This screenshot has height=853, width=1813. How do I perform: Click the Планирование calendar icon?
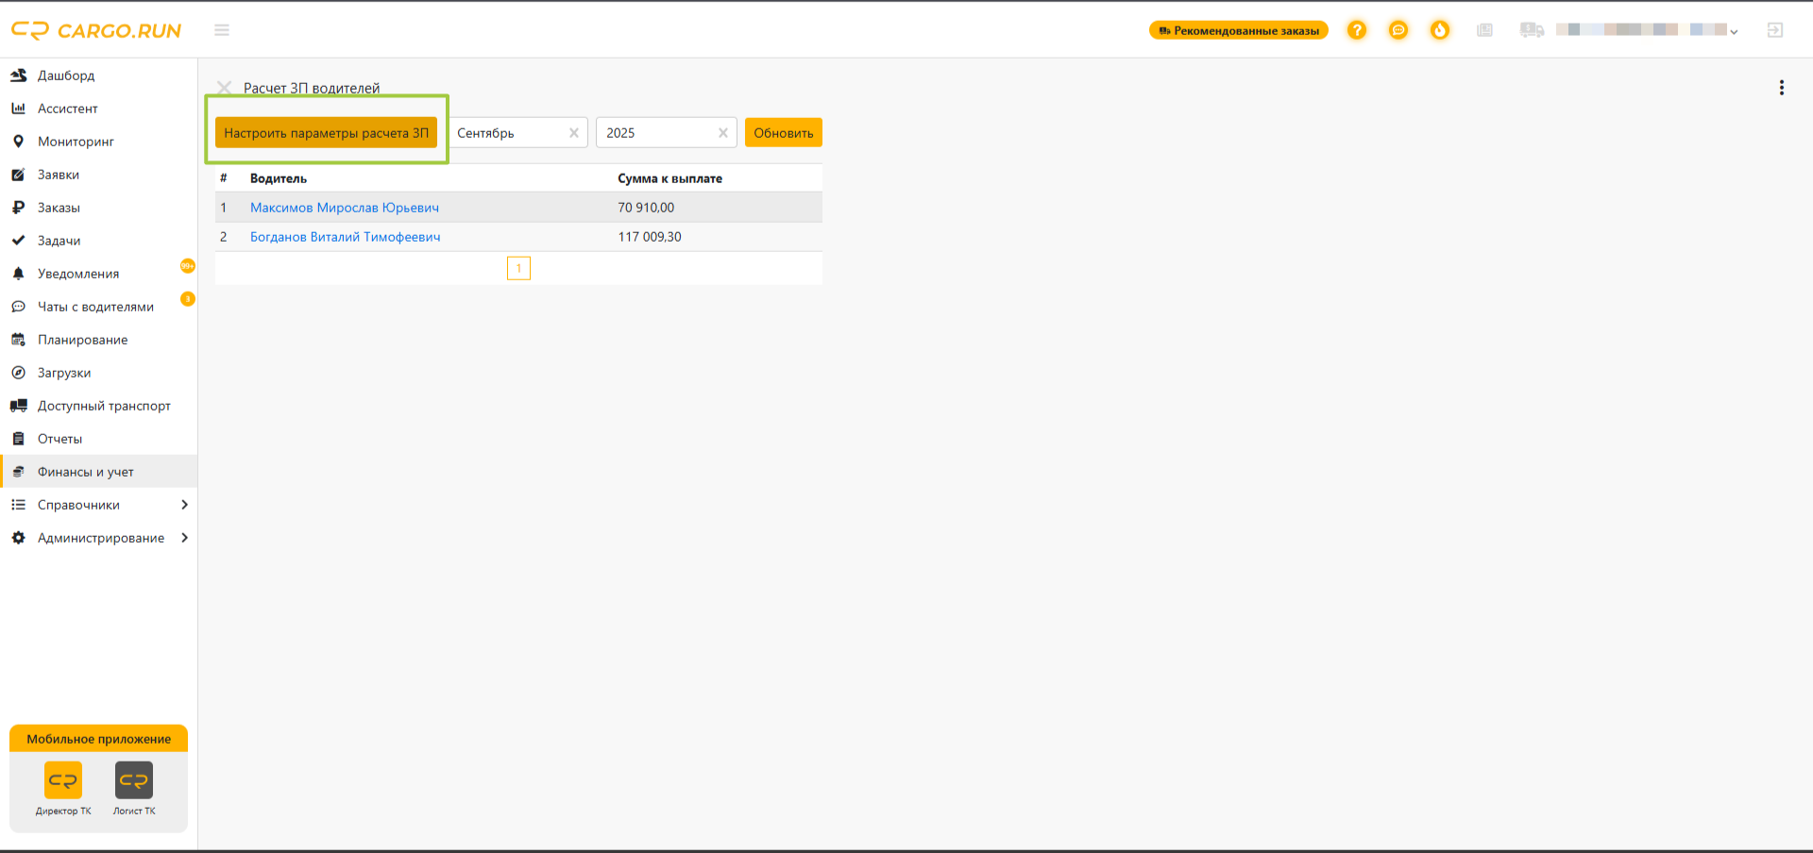(18, 340)
